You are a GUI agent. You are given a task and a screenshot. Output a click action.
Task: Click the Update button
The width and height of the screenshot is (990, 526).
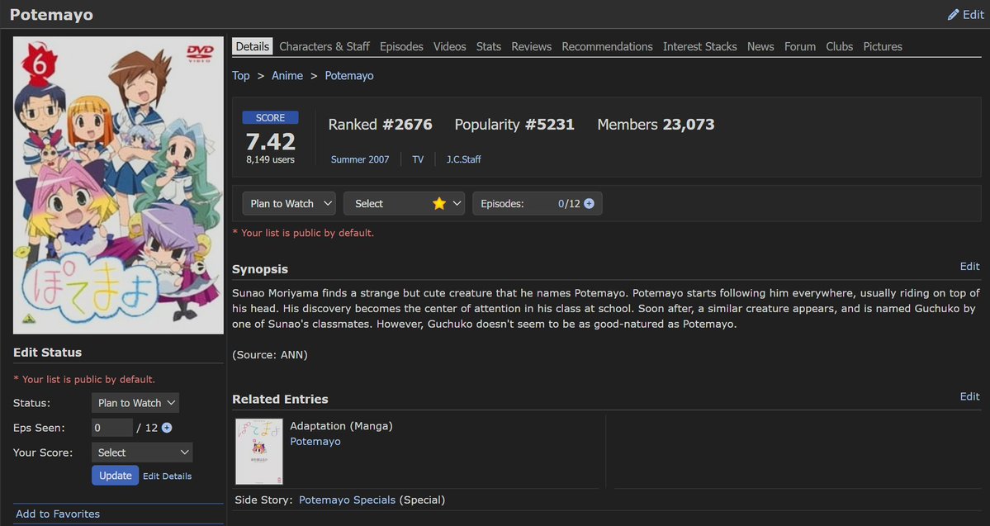click(x=115, y=476)
